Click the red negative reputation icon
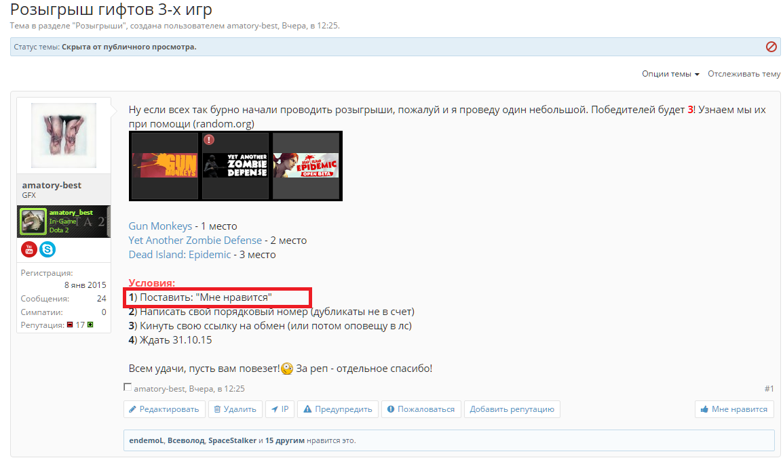The image size is (783, 458). coord(70,325)
